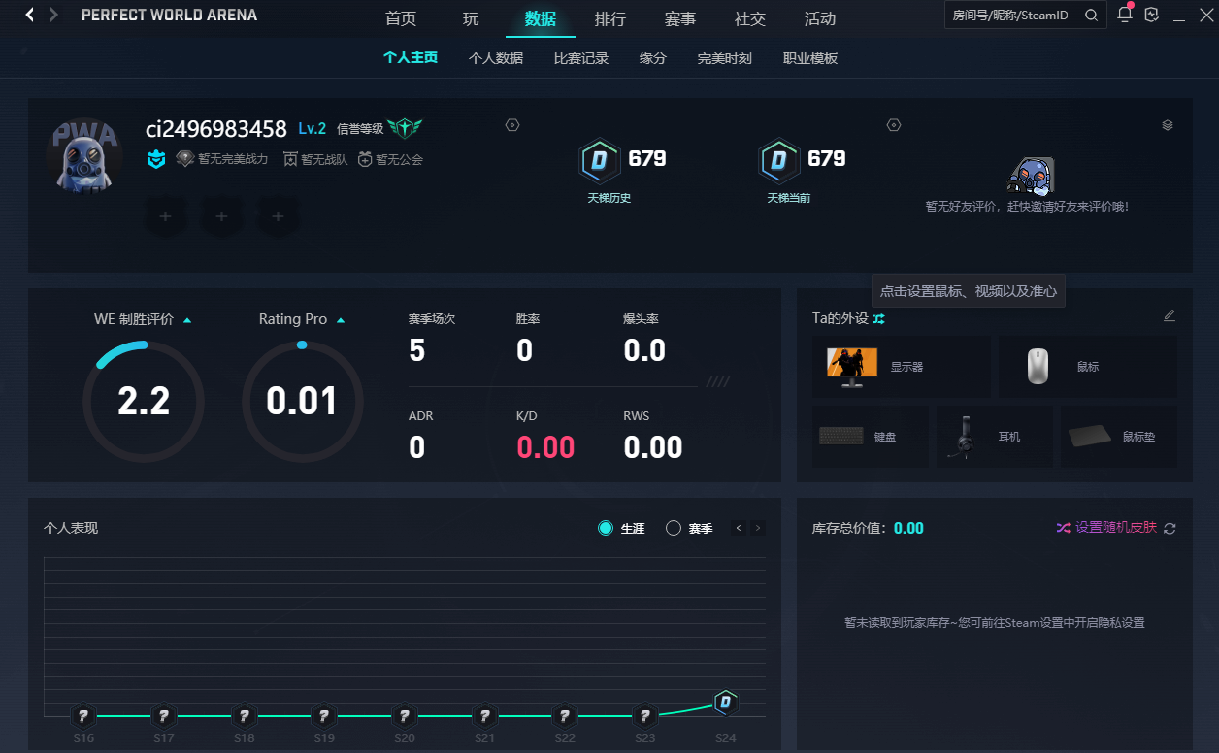Go to next page in 个人表现 chart
1219x753 pixels.
pos(758,528)
